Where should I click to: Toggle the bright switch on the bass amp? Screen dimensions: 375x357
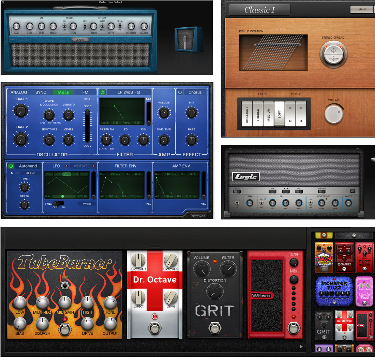(237, 191)
